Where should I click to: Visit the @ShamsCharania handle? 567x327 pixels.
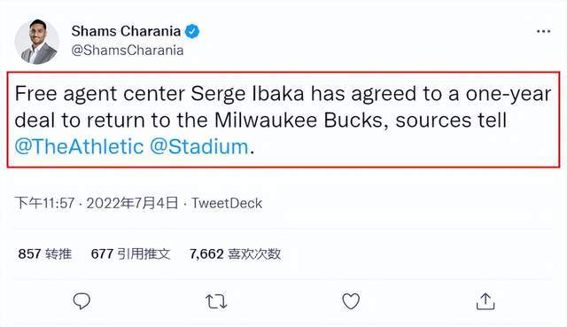point(128,51)
